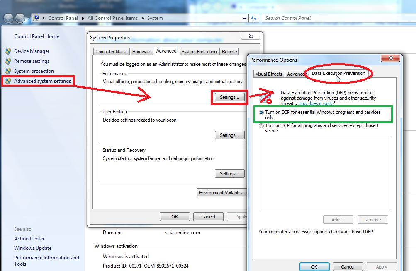
Task: Switch to Visual Effects tab
Action: (269, 74)
